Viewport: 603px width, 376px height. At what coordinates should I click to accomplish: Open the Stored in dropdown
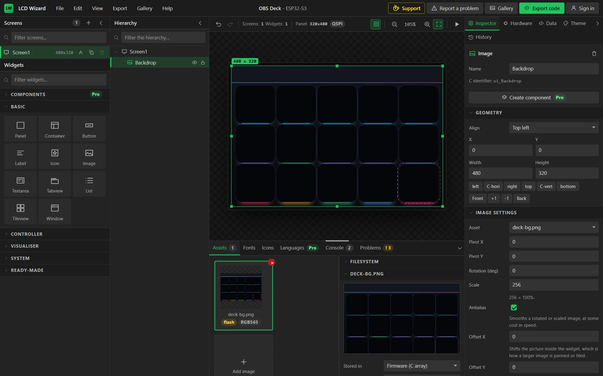click(x=422, y=366)
